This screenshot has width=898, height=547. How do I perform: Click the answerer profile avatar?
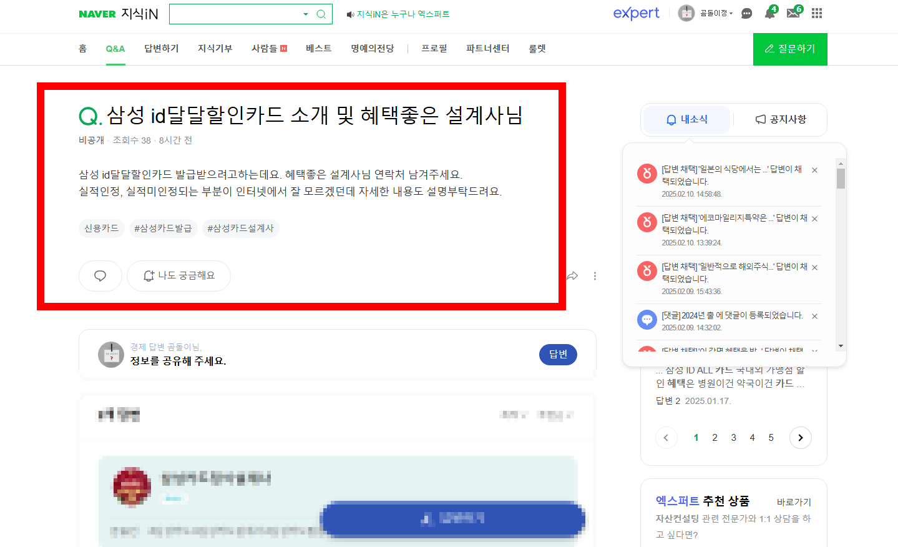point(111,355)
